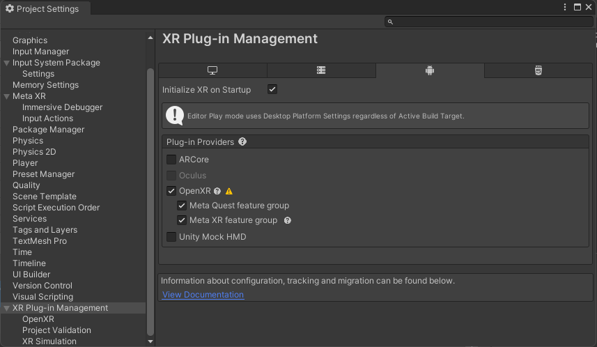Collapse the XR Plug-in Management group

6,308
